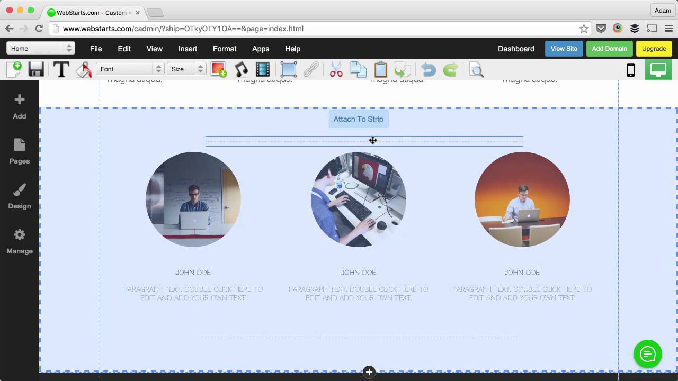Open the Help menu
The width and height of the screenshot is (678, 381).
(293, 49)
